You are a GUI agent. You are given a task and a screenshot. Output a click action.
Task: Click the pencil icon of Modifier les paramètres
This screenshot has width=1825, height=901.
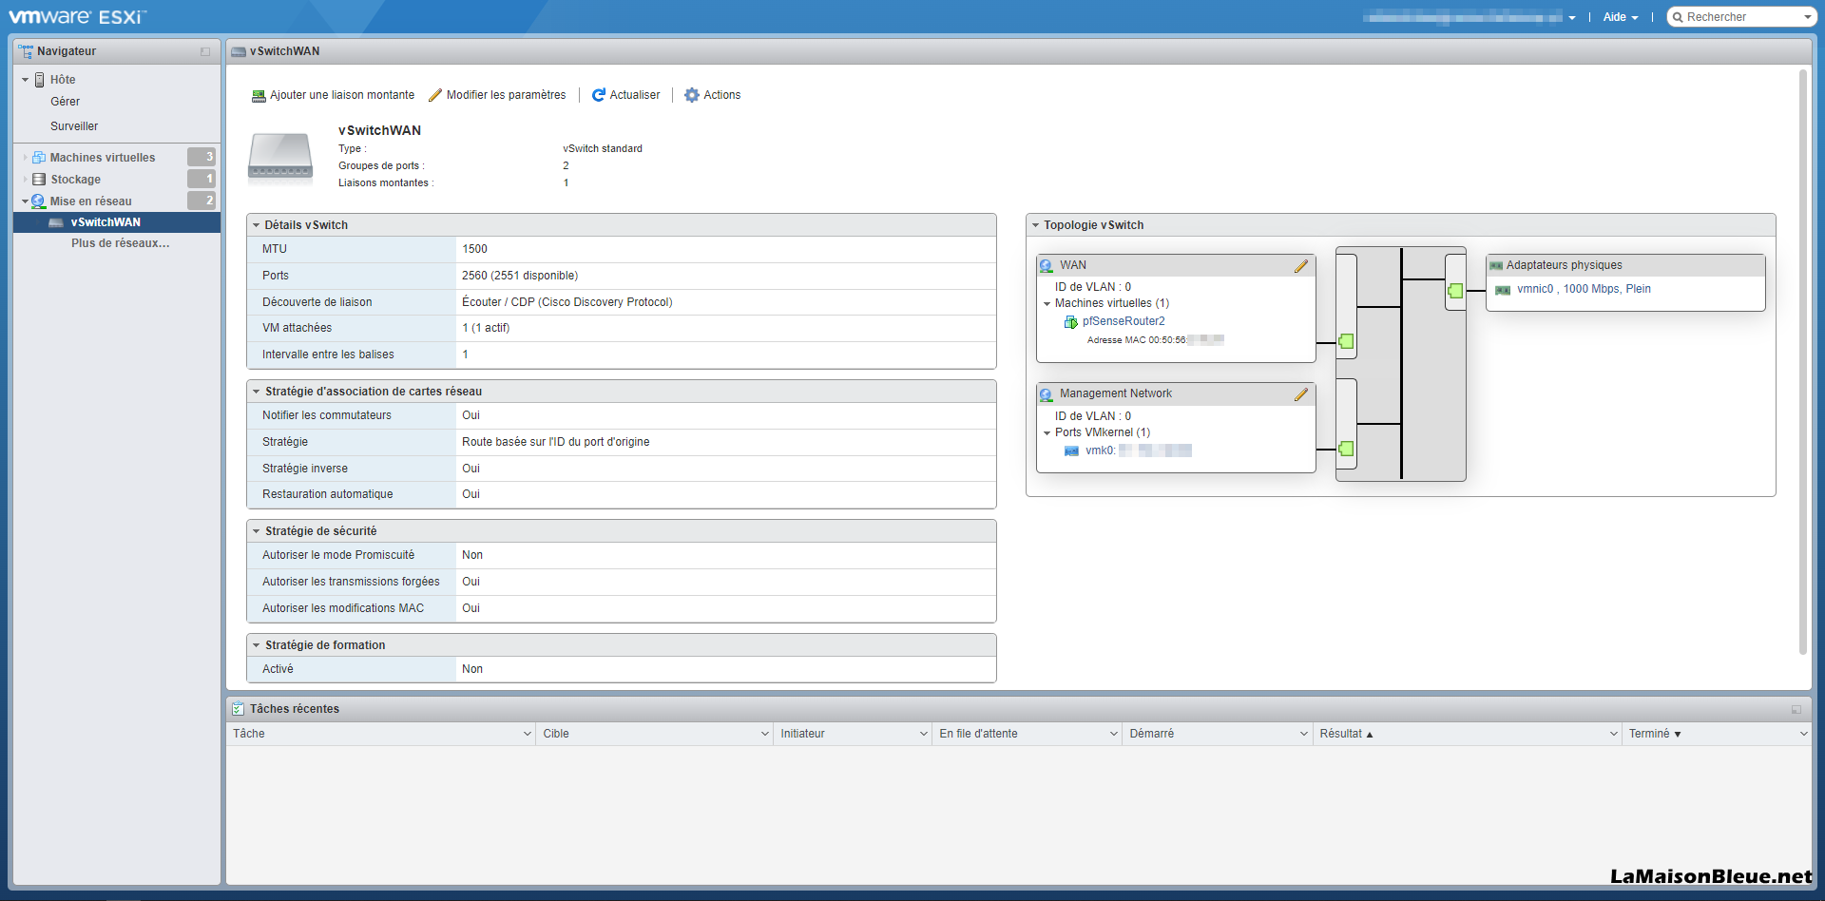435,95
